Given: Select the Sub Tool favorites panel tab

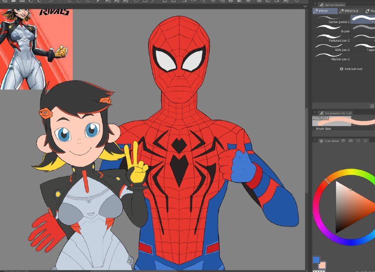Looking at the screenshot, I should pos(332,5).
